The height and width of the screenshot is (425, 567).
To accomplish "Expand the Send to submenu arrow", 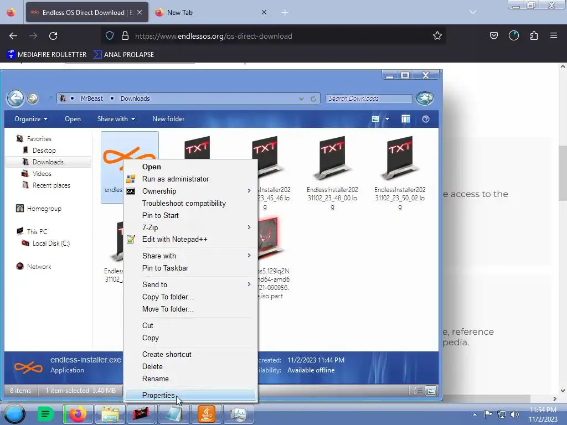I will (x=249, y=284).
